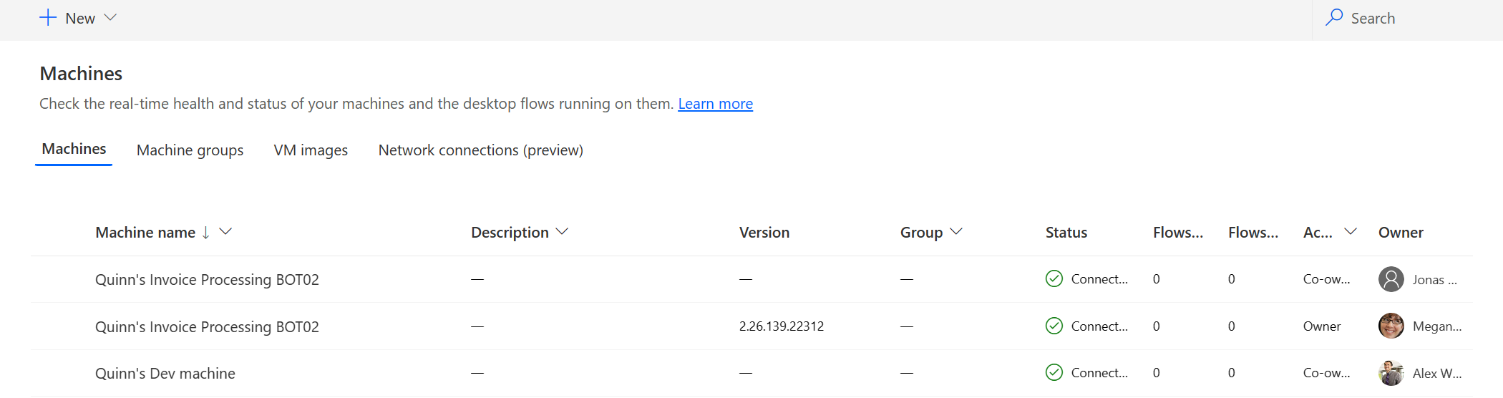
Task: Open the New dropdown chevron
Action: pyautogui.click(x=110, y=18)
